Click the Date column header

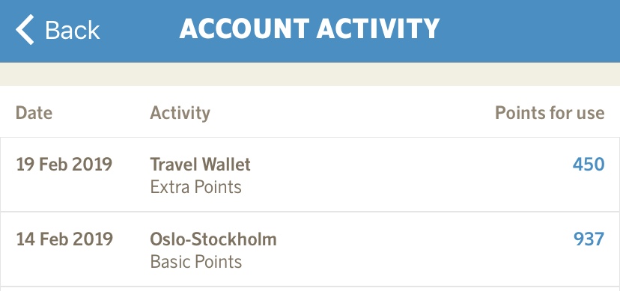[34, 113]
